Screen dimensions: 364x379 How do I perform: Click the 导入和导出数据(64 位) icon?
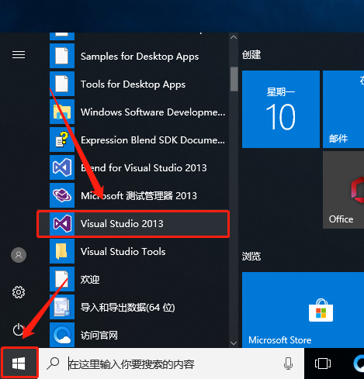[x=62, y=307]
